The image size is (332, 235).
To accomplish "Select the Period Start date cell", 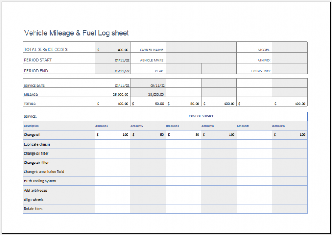I will [x=113, y=58].
